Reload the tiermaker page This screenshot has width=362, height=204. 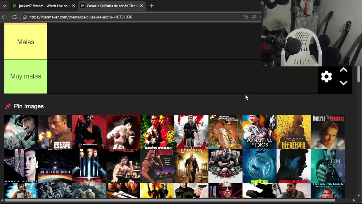pyautogui.click(x=14, y=17)
